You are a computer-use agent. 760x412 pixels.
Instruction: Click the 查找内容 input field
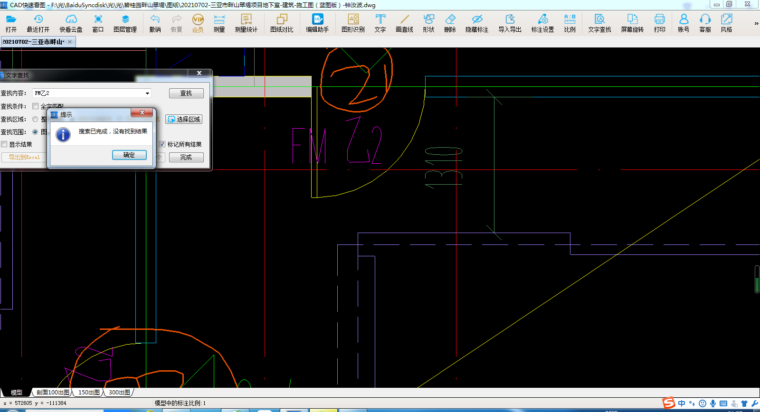point(92,94)
